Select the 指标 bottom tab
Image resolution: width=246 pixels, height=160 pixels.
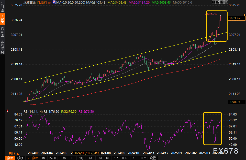click(x=10, y=158)
